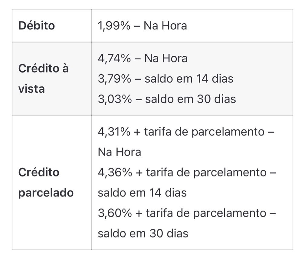Select 4,36% + tarifa de parcelamento line
Viewport: 305px width, 254px height.
pos(187,172)
